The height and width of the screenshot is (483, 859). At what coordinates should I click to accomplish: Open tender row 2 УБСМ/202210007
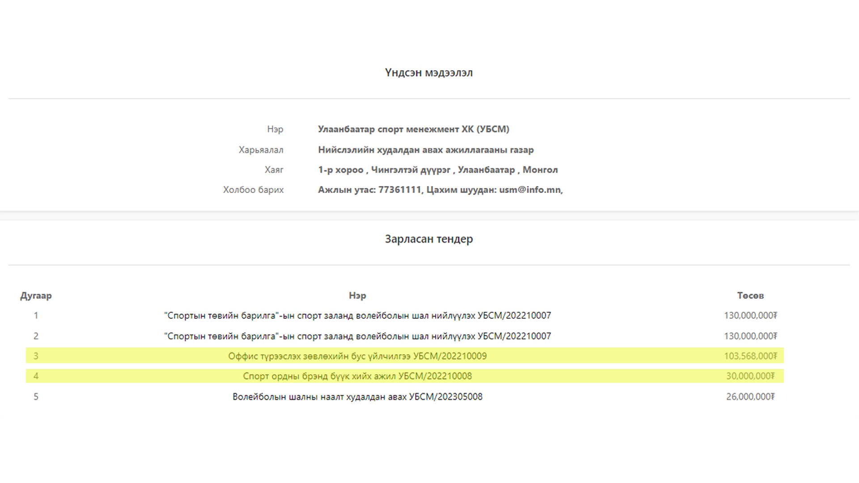click(x=357, y=336)
